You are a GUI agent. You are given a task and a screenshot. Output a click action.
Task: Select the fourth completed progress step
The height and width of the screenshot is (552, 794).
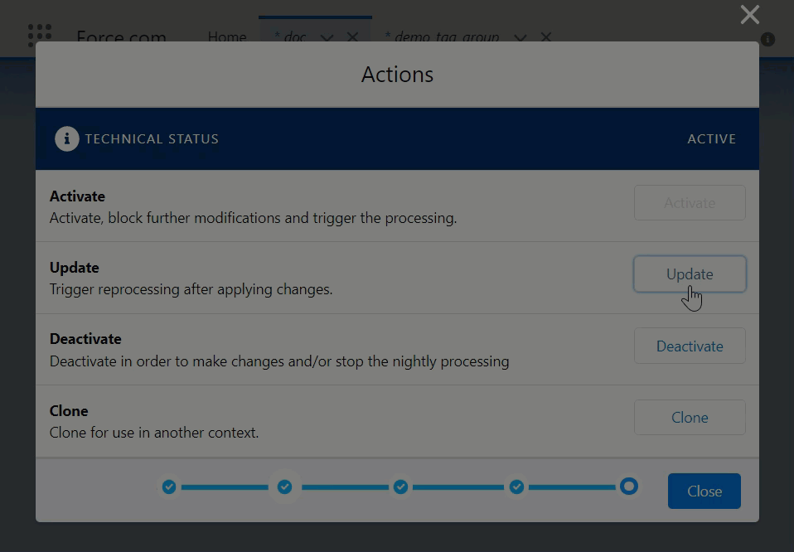[516, 487]
